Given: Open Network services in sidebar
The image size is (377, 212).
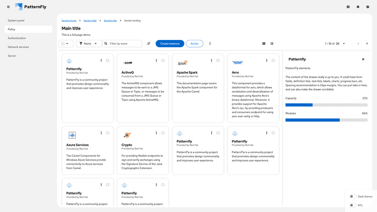Looking at the screenshot, I should point(28,47).
